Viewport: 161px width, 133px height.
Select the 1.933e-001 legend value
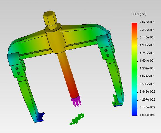pyautogui.click(x=147, y=45)
